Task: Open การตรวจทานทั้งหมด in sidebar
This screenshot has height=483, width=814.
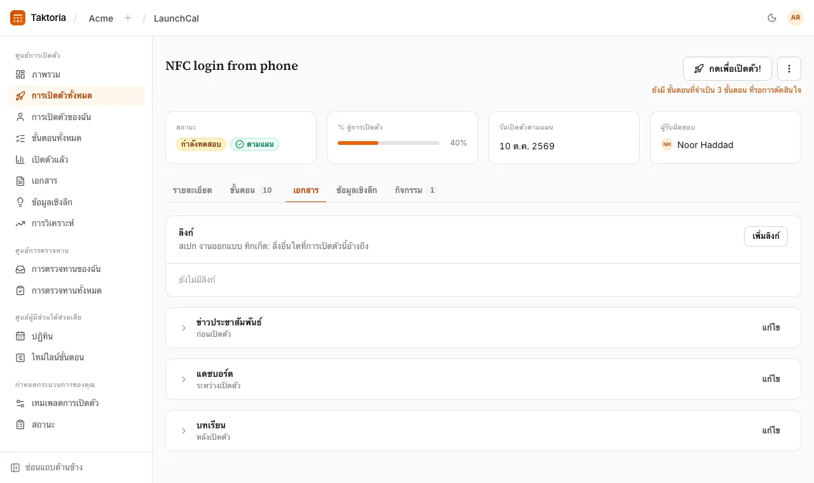Action: pos(76,290)
